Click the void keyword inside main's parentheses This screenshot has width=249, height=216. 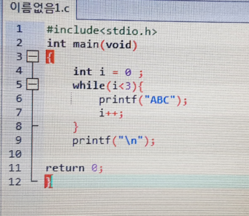click(x=119, y=44)
